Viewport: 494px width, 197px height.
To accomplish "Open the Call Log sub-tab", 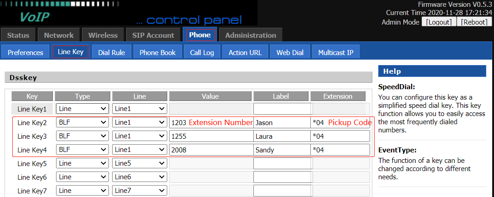I will pyautogui.click(x=202, y=52).
